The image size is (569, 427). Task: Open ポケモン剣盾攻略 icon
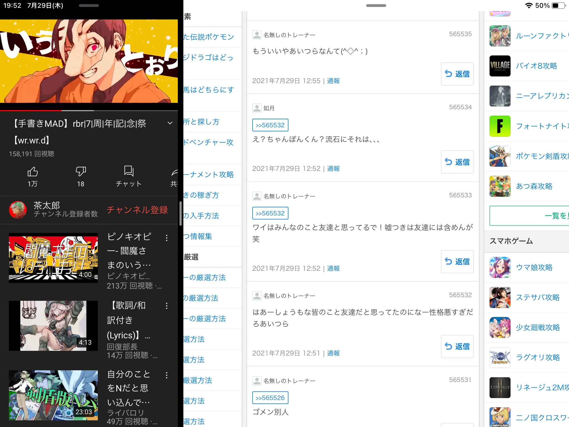click(500, 156)
